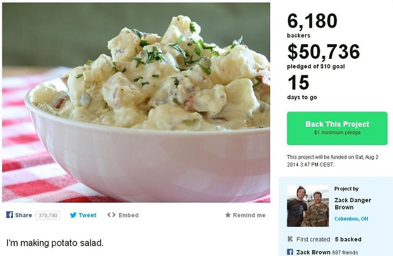Click the Kickstarter K icon beside First created
This screenshot has height=256, width=393.
click(290, 239)
